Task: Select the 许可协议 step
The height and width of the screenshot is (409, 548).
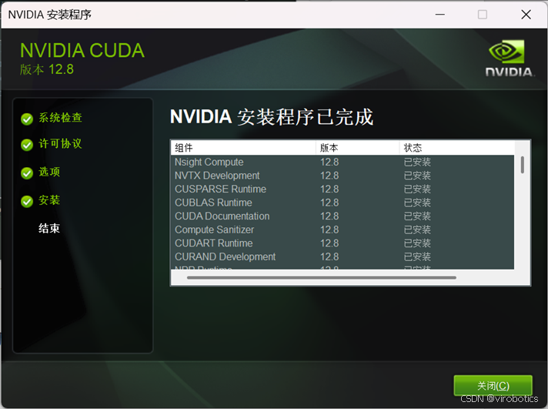Action: click(60, 143)
